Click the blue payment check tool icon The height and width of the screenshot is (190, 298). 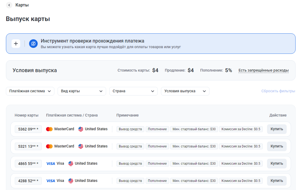[x=33, y=44]
